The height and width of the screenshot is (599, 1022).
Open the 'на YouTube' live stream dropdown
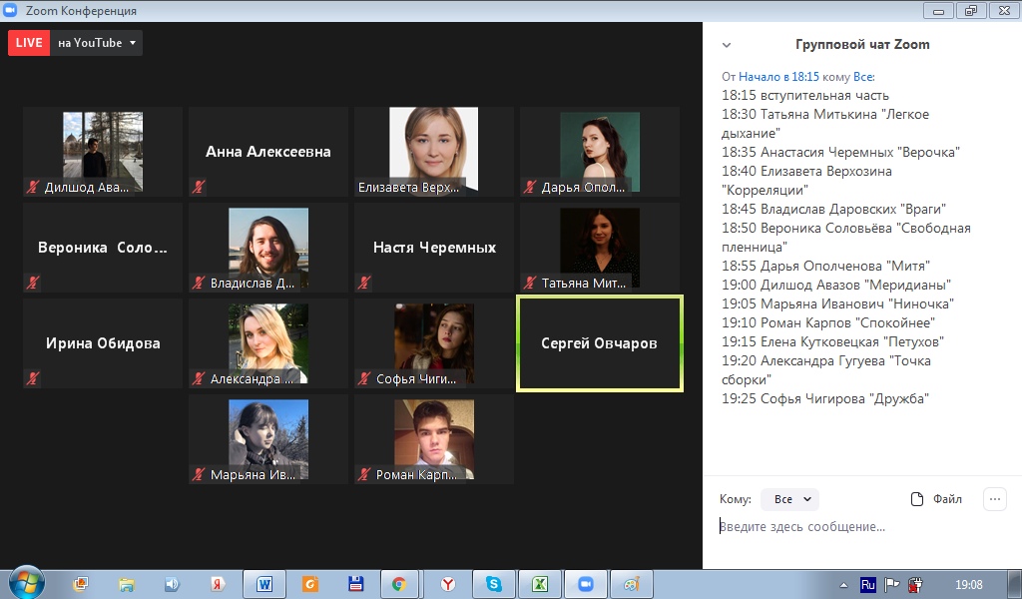click(97, 43)
